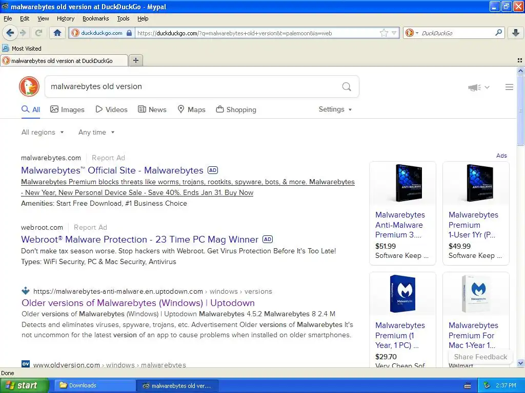Click the megaphone announcements icon

(474, 87)
